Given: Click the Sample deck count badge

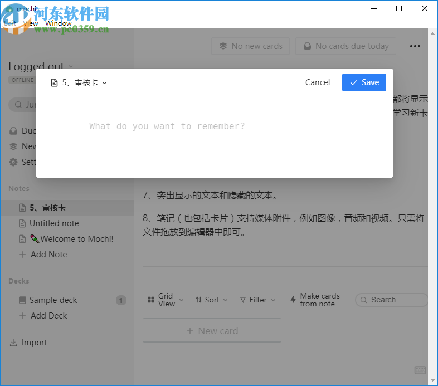Looking at the screenshot, I should 121,301.
